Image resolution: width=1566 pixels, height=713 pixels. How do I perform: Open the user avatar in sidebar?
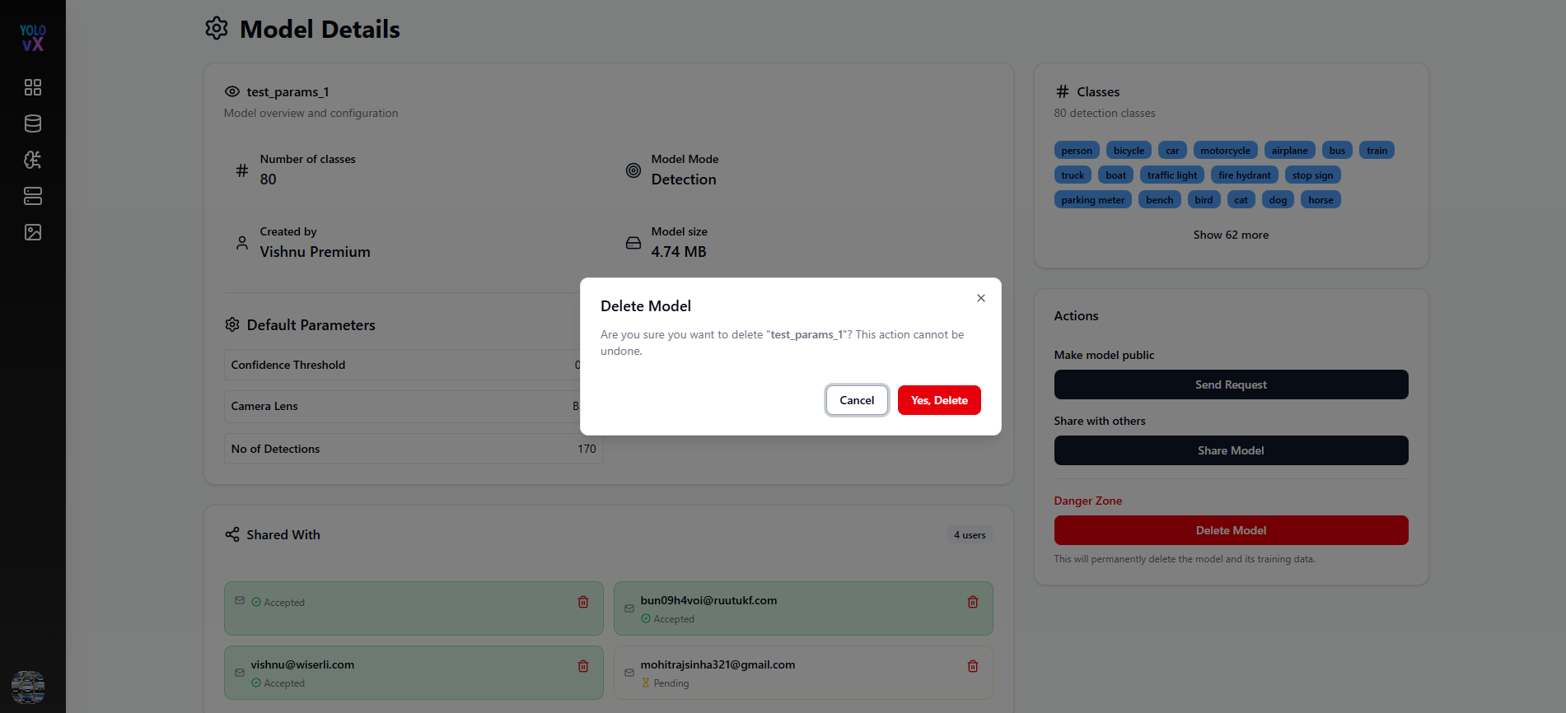[x=28, y=687]
